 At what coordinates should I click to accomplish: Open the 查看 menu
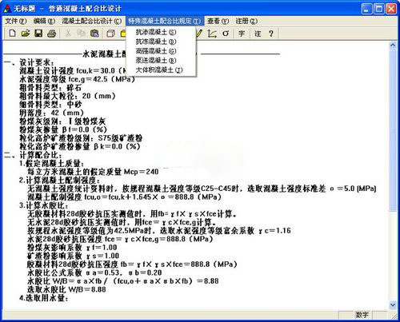pos(218,21)
